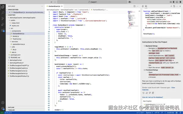The height and width of the screenshot is (114, 183).
Task: Expand the OUTLINE section
Action: (25, 107)
